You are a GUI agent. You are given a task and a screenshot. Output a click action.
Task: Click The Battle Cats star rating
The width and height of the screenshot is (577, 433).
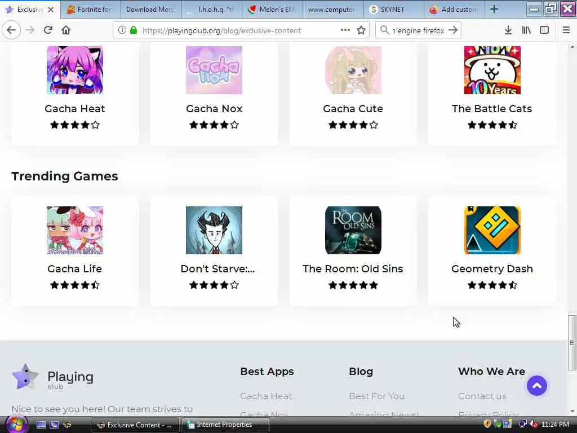coord(492,125)
